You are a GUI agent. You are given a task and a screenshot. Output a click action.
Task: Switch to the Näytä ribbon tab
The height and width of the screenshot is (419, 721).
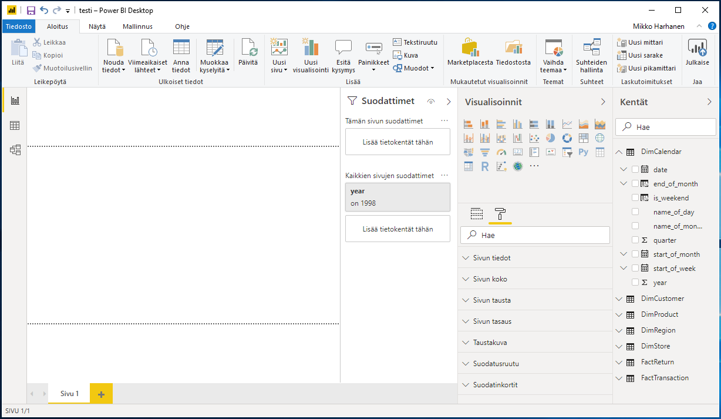click(97, 26)
